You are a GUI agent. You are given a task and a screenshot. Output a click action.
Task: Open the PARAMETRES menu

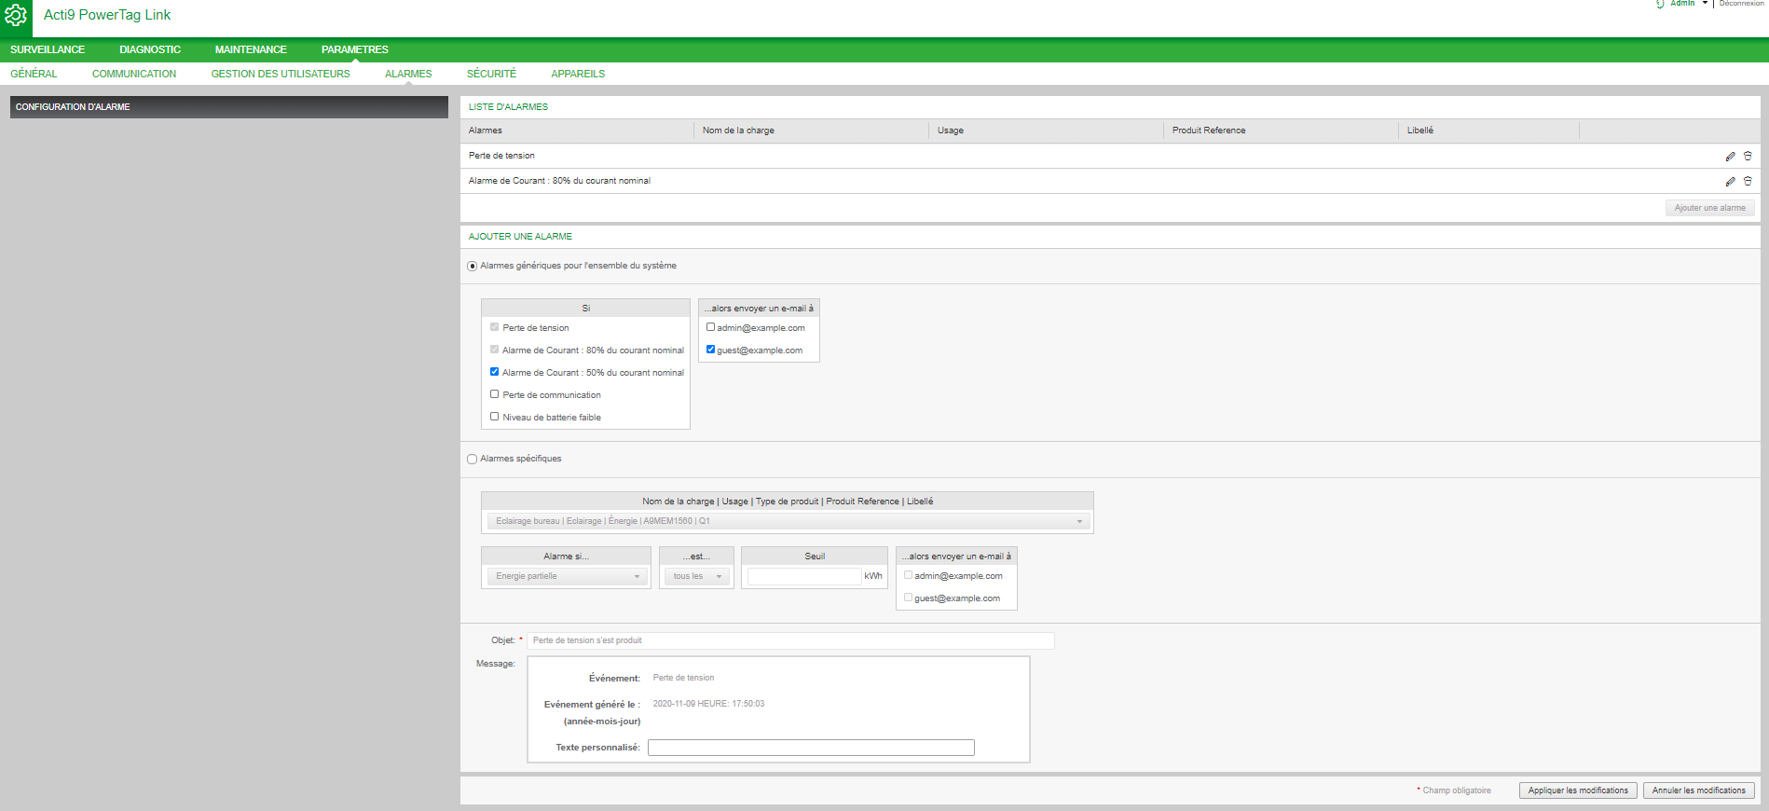pyautogui.click(x=355, y=49)
